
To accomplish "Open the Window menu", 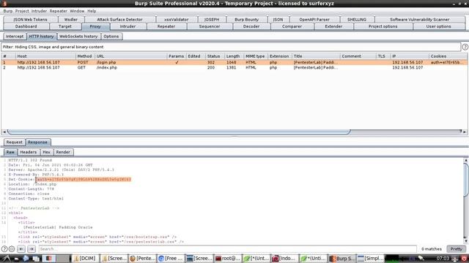I will point(77,11).
